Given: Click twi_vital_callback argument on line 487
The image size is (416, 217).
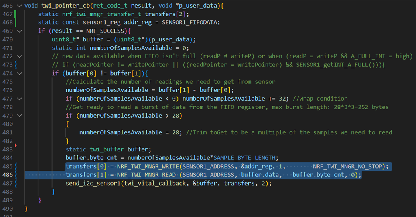Looking at the screenshot, I should point(155,183).
